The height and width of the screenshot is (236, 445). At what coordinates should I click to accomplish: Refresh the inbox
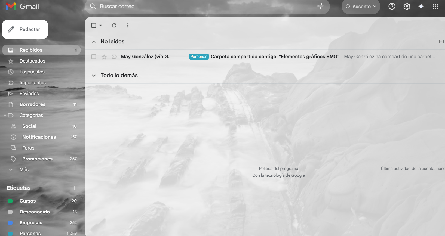114,25
